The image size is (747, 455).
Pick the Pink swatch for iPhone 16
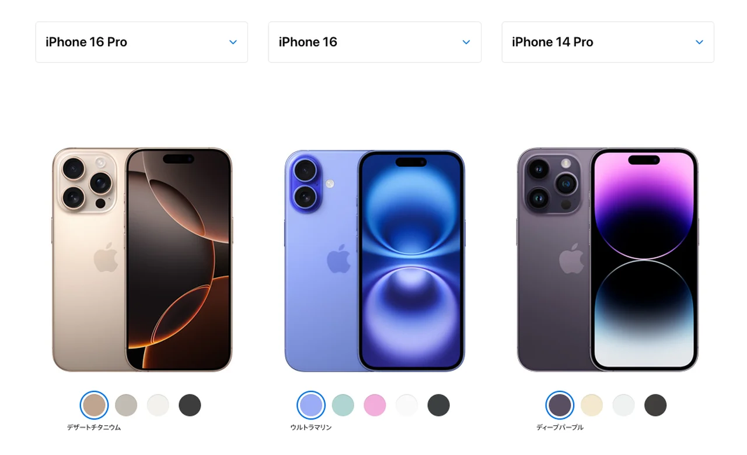click(375, 405)
